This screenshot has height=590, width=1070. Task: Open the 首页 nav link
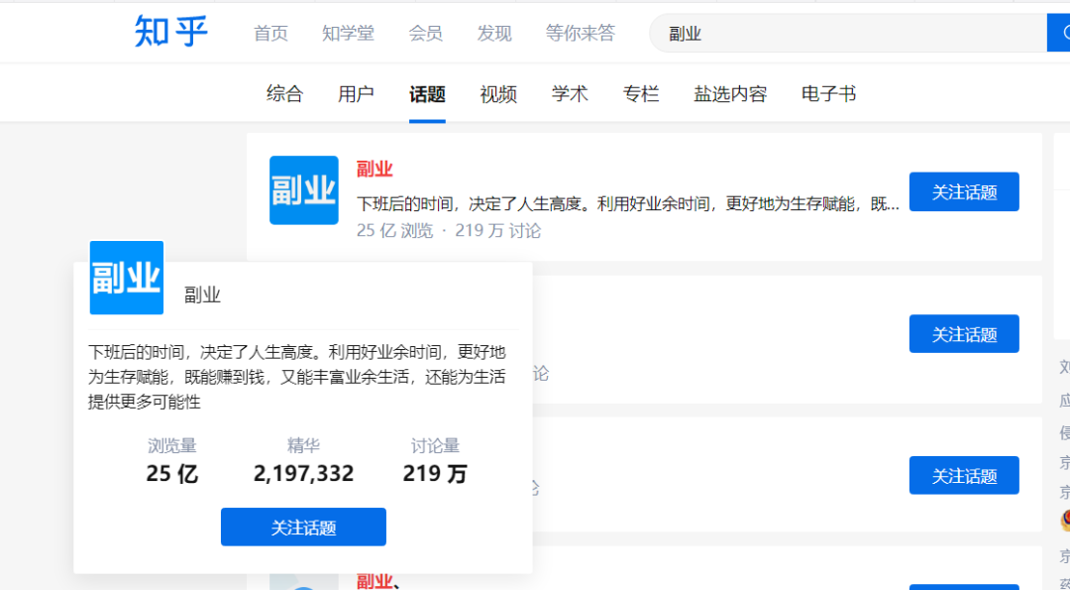click(x=270, y=33)
